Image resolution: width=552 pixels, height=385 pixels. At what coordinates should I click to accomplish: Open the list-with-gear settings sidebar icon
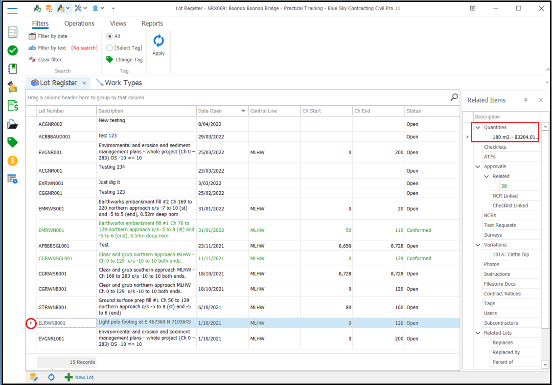tap(13, 179)
